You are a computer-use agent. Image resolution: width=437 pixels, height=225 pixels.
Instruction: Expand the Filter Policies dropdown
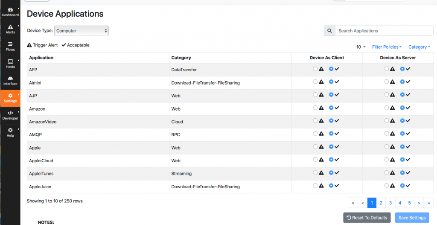(x=387, y=47)
